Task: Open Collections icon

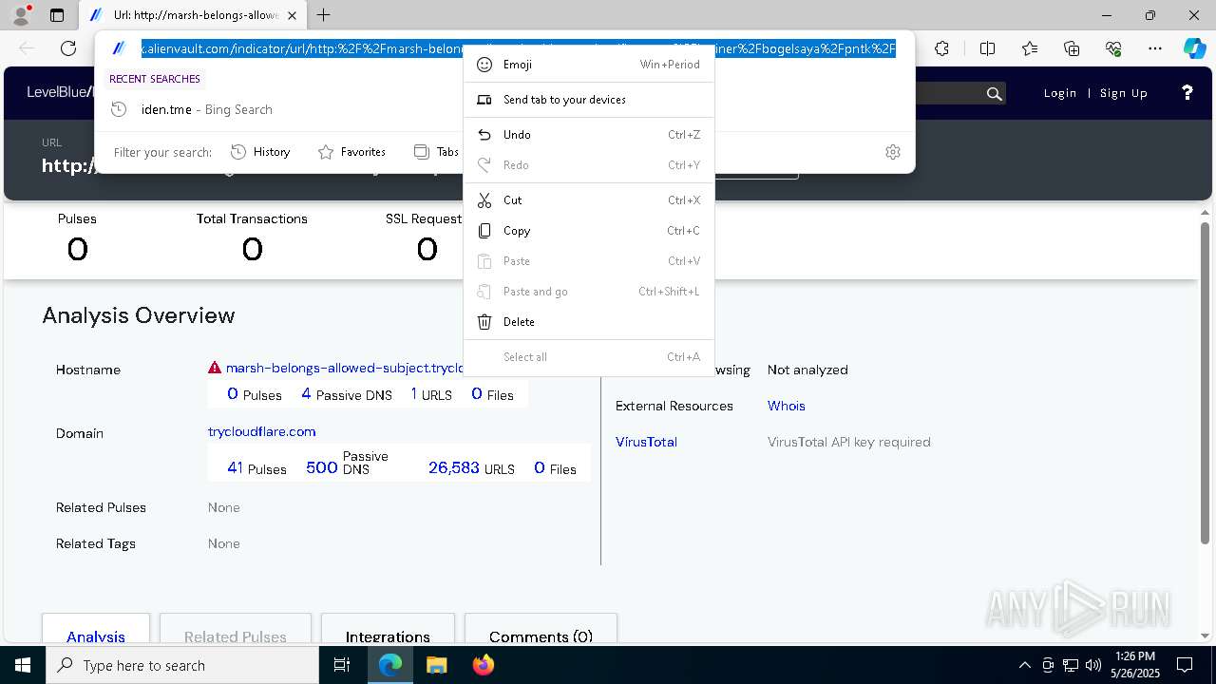Action: 1072,48
